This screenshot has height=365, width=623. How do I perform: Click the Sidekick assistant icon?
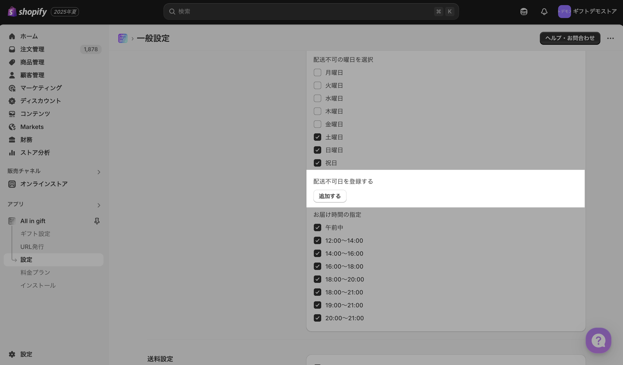(x=524, y=12)
